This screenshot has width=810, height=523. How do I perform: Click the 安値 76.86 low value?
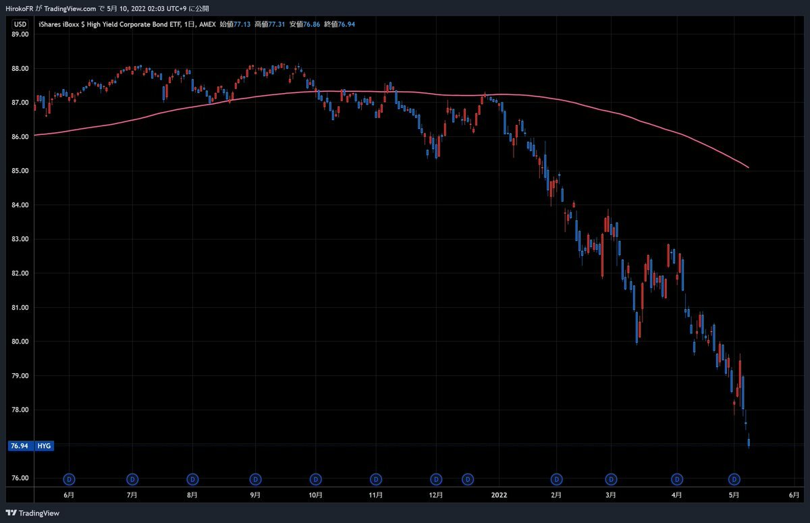point(304,25)
